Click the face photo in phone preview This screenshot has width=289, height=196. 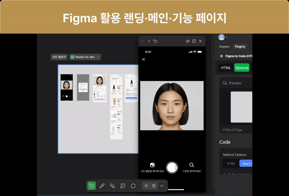pos(172,105)
